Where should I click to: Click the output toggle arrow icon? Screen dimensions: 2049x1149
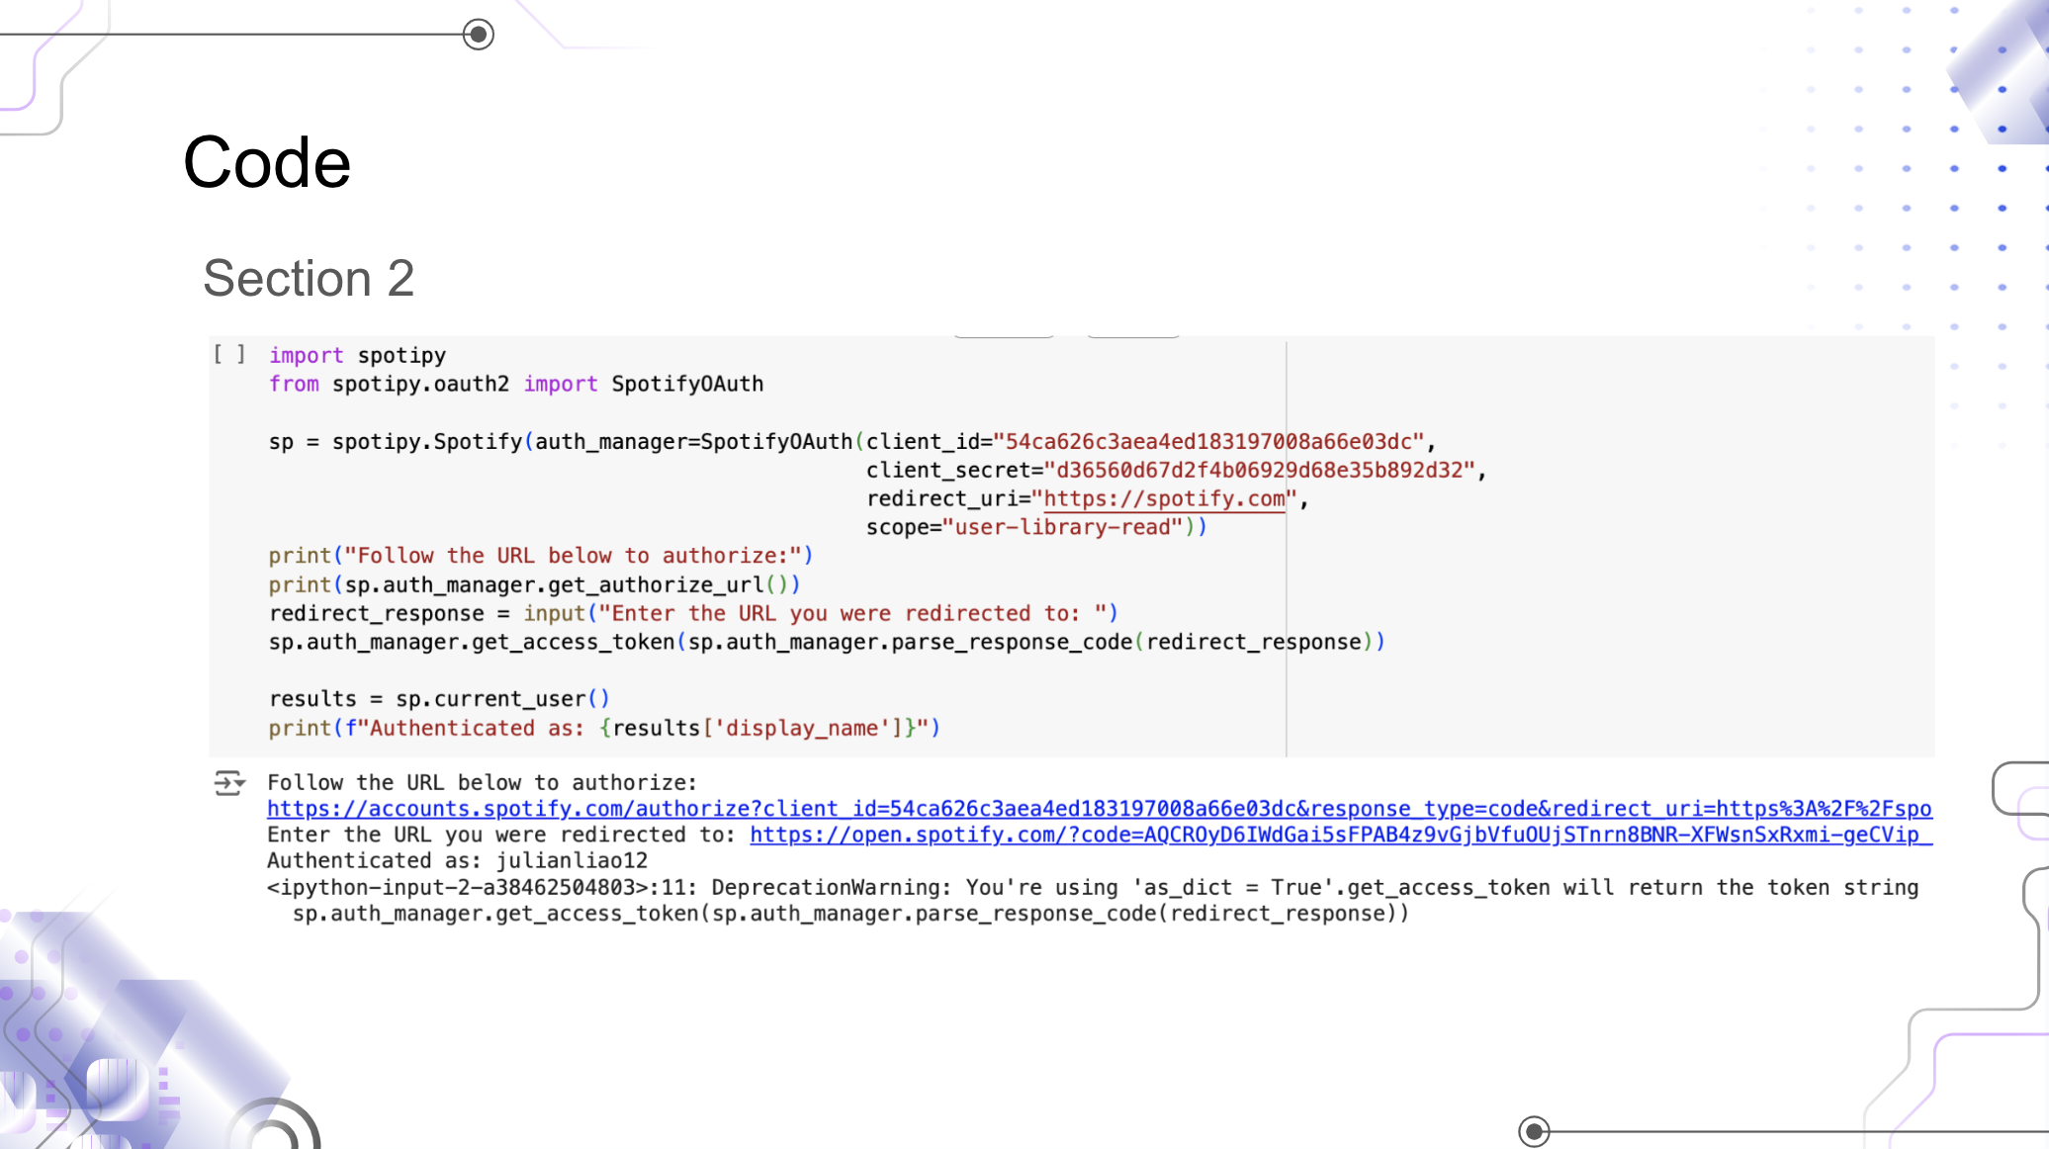point(229,783)
